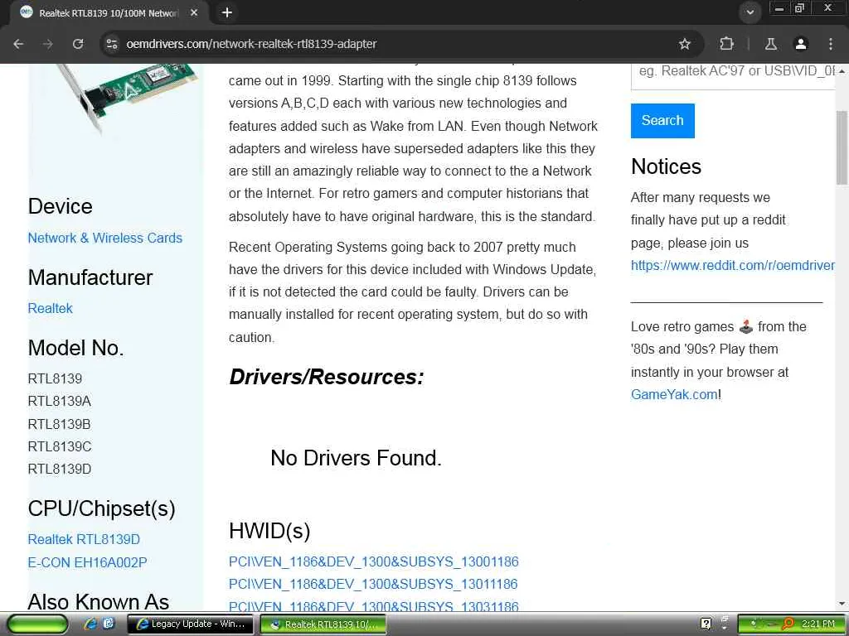Go back to the previous page

click(18, 44)
